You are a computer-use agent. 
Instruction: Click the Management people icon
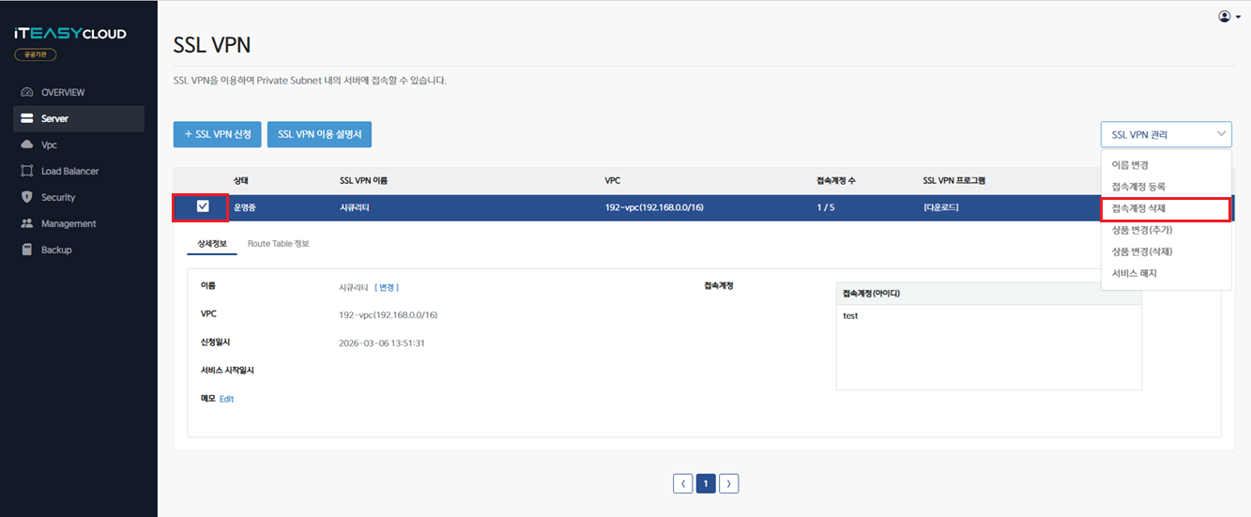coord(26,223)
